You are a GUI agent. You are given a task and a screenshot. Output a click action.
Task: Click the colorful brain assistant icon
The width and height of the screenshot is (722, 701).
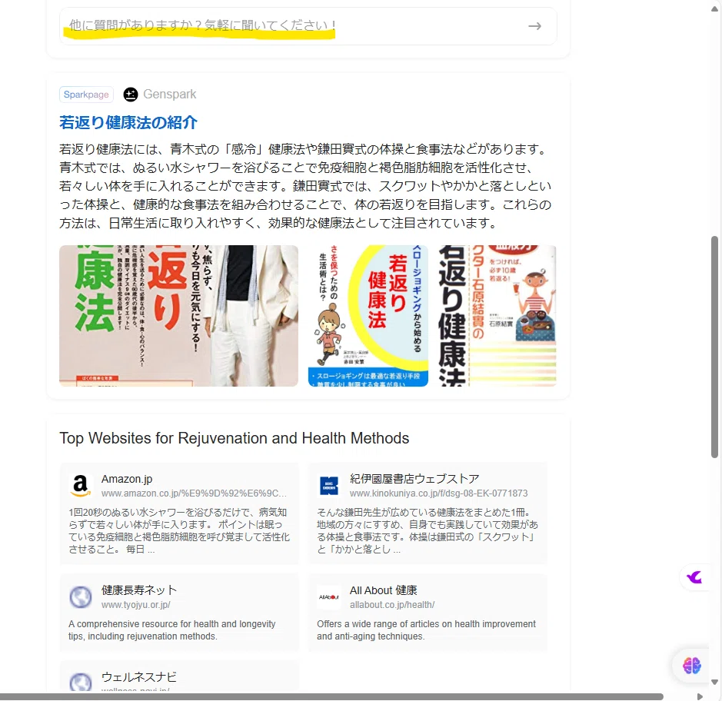691,665
